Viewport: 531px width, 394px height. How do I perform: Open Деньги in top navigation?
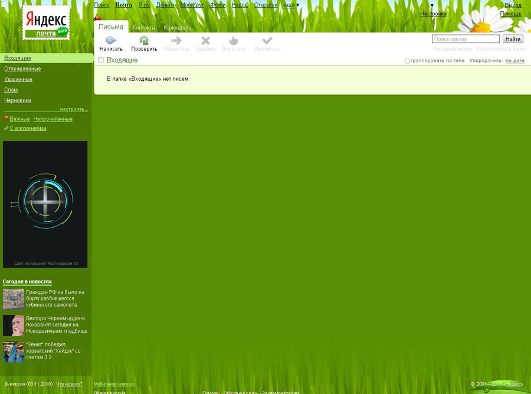tap(165, 5)
